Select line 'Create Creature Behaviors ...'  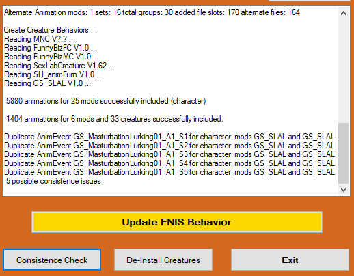point(51,30)
